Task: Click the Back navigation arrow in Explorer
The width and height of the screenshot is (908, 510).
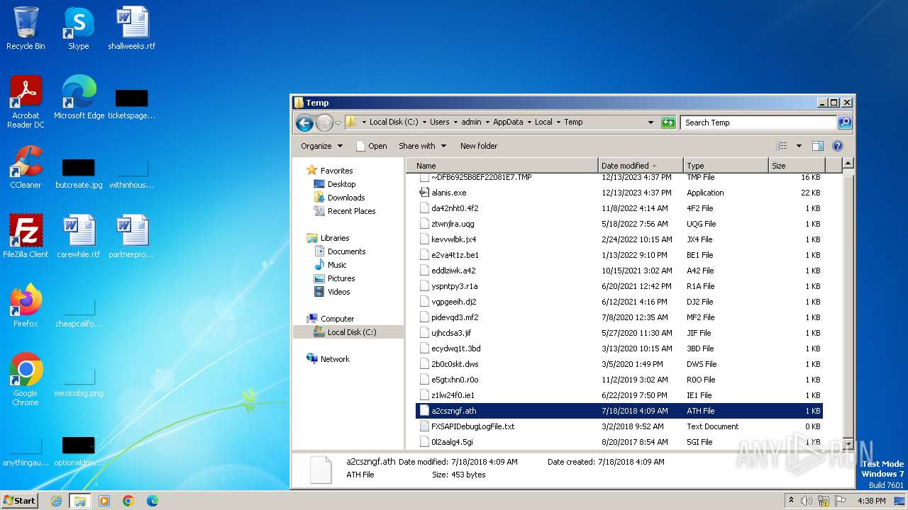Action: click(305, 123)
